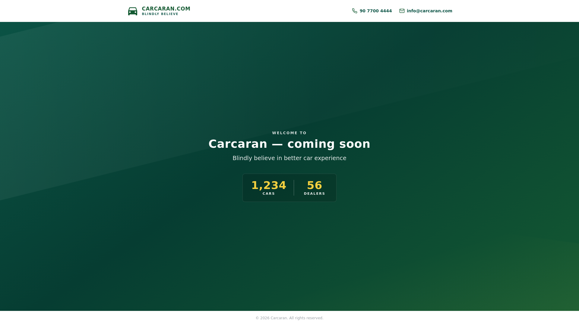
Task: Click the envelope email icon
Action: [402, 11]
